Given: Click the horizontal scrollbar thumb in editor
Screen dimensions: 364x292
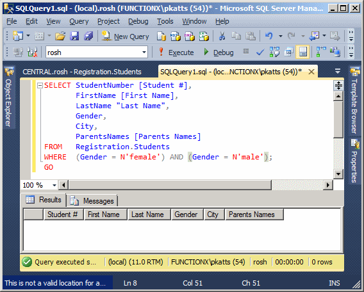Looking at the screenshot, I should [x=170, y=185].
